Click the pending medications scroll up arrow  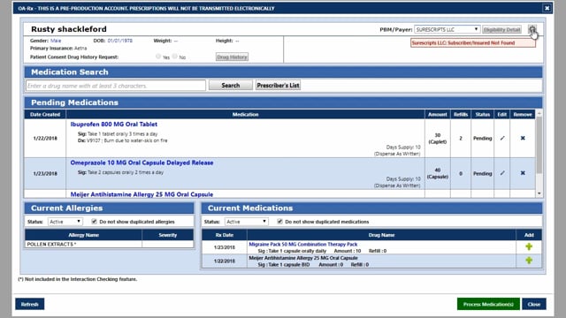coord(539,113)
